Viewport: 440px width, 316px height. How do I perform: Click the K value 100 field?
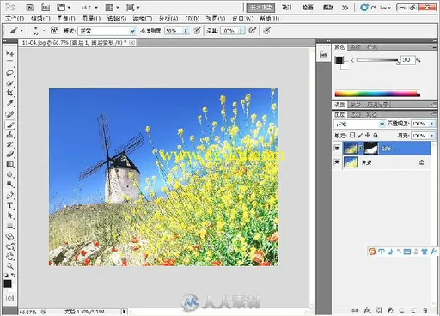tap(408, 60)
